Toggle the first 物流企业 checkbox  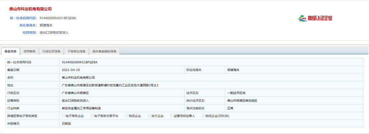[127, 116]
